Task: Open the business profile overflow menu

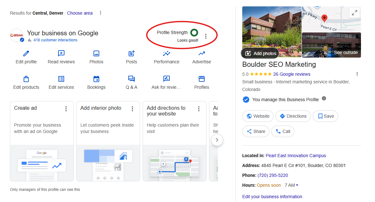Action: pos(357,73)
